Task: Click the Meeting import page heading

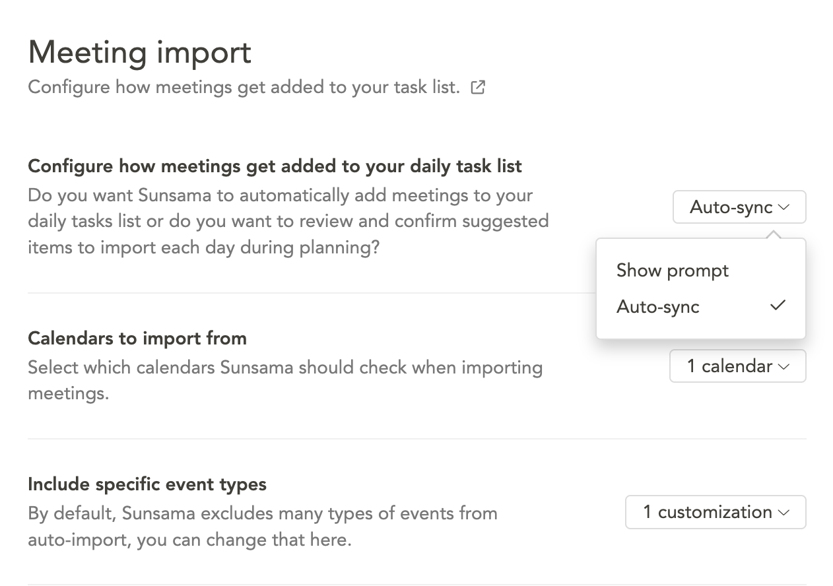Action: [140, 52]
